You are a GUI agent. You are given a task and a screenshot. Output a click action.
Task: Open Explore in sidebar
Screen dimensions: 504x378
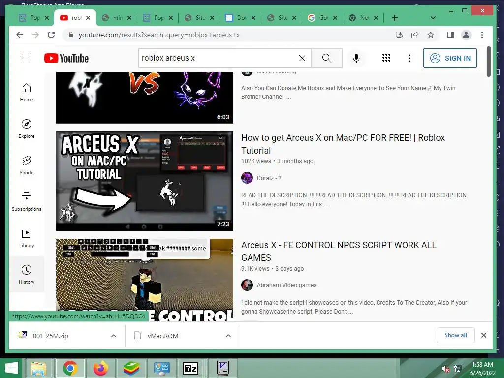click(27, 129)
